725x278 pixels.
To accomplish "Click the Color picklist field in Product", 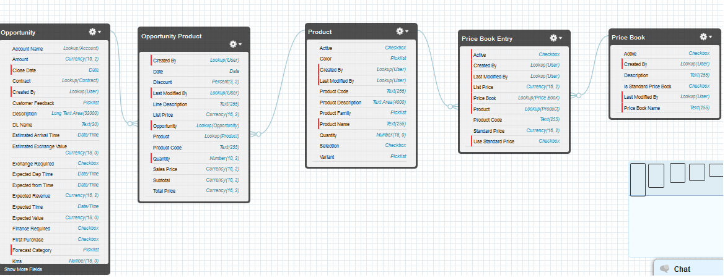I will [x=362, y=59].
